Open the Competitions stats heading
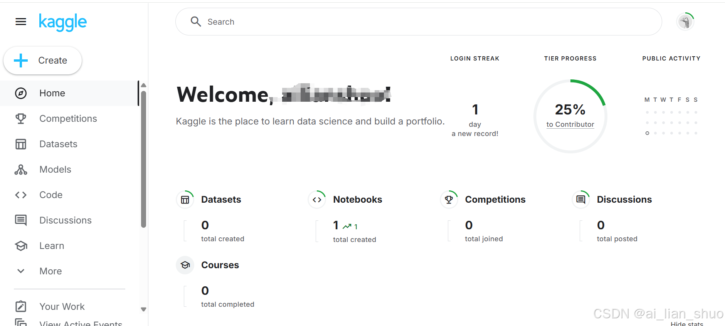 pos(495,200)
